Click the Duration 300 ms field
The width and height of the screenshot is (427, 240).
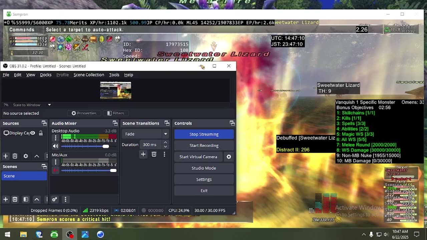(x=151, y=145)
